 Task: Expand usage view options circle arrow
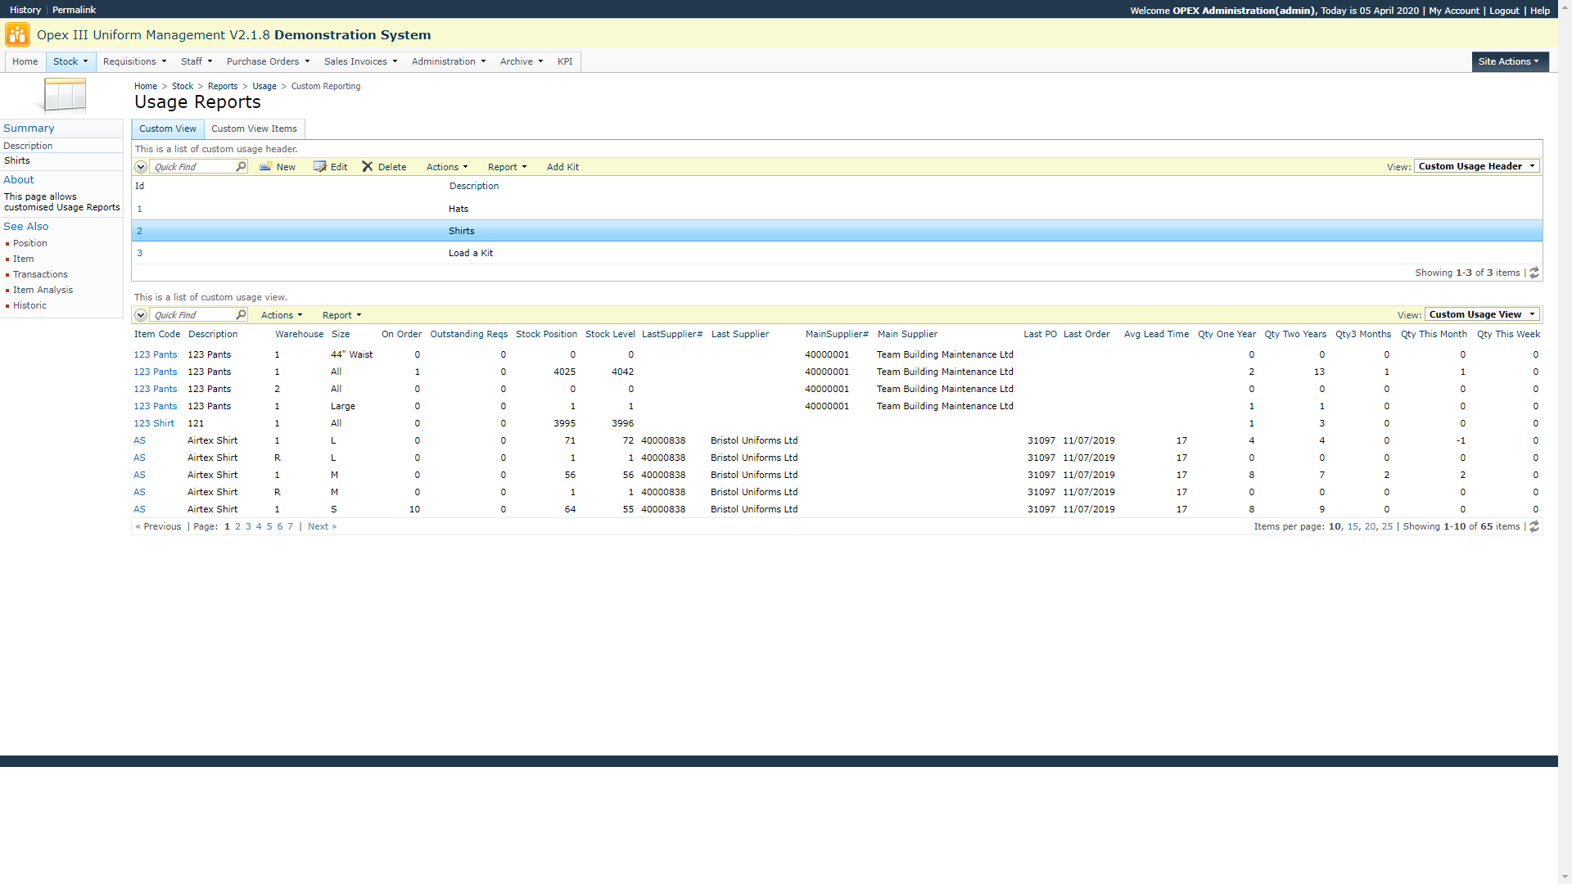[x=141, y=315]
